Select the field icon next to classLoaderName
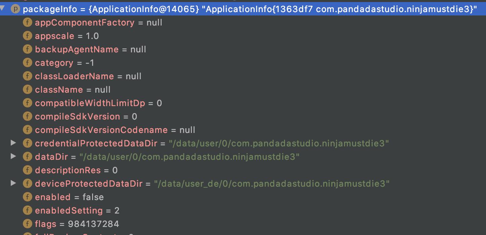 [x=28, y=76]
